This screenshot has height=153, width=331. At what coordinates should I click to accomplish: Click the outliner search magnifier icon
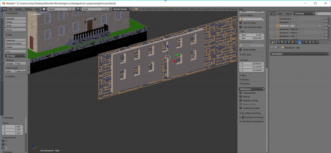[x=317, y=14]
